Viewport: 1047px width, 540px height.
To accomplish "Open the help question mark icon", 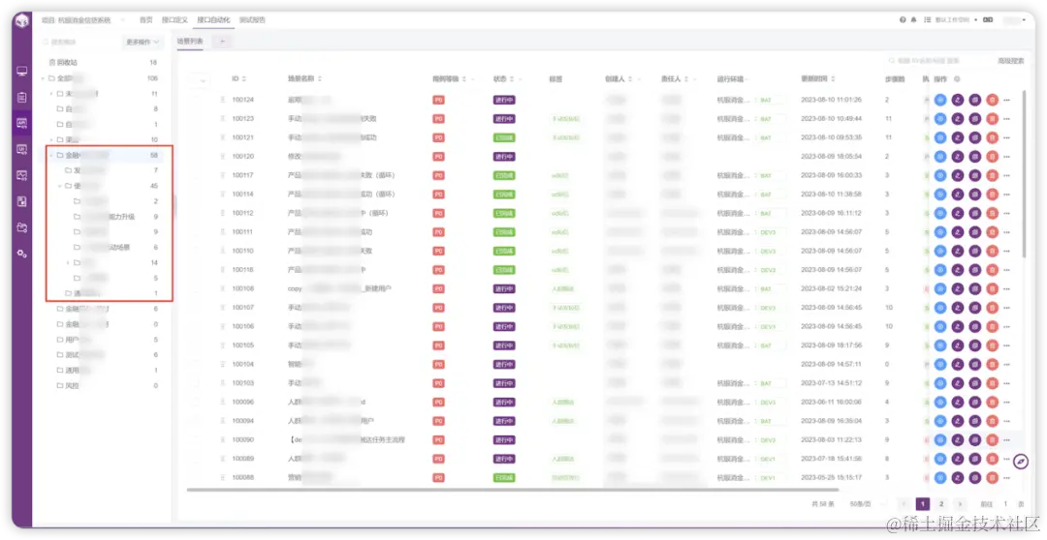I will click(903, 20).
